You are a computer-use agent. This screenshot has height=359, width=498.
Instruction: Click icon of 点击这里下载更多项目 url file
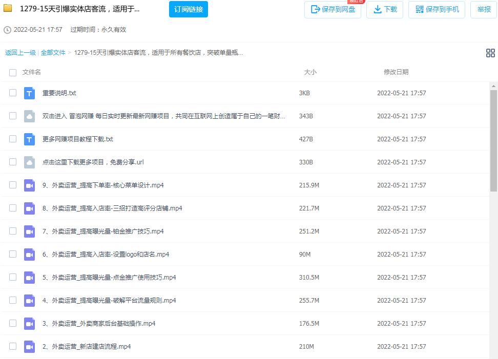coord(29,162)
